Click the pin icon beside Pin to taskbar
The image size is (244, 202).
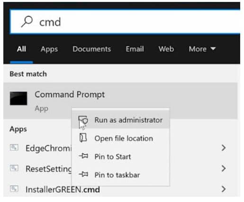click(83, 174)
